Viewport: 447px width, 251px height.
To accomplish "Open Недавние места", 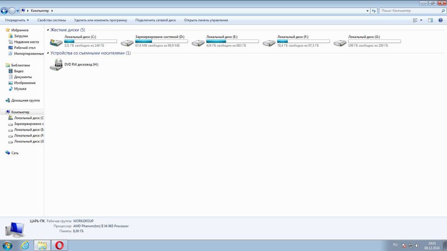I will click(x=26, y=42).
